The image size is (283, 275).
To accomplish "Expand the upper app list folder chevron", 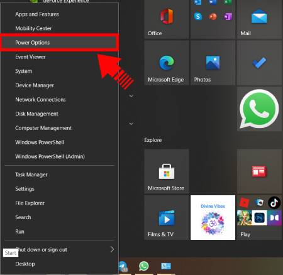I will tap(131, 96).
